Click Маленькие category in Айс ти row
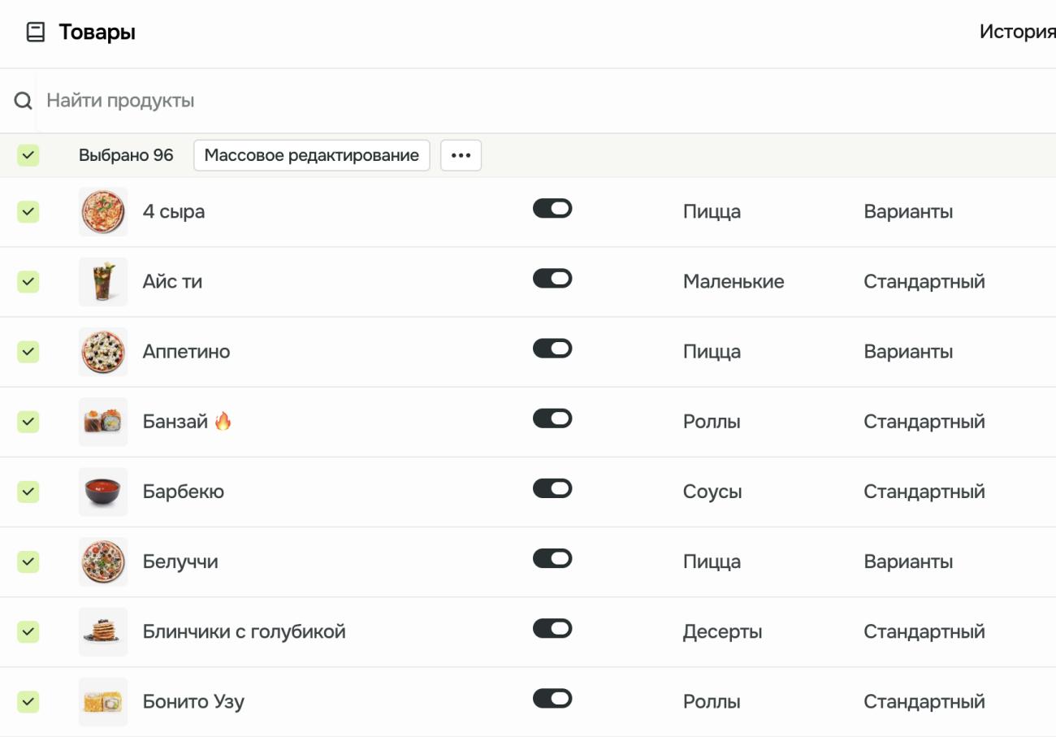Viewport: 1056px width, 737px height. (x=734, y=282)
